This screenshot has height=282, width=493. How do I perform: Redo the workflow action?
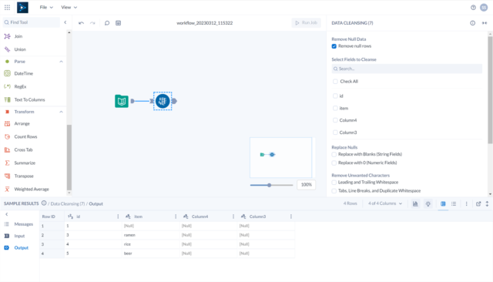click(x=92, y=23)
